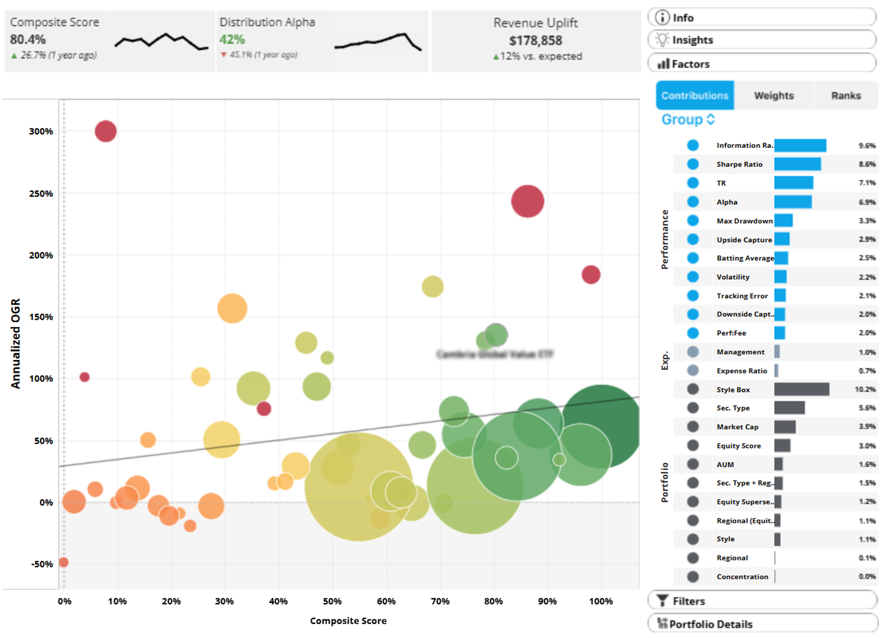Image resolution: width=883 pixels, height=638 pixels.
Task: Toggle the Style Box factor dot
Action: [x=693, y=389]
